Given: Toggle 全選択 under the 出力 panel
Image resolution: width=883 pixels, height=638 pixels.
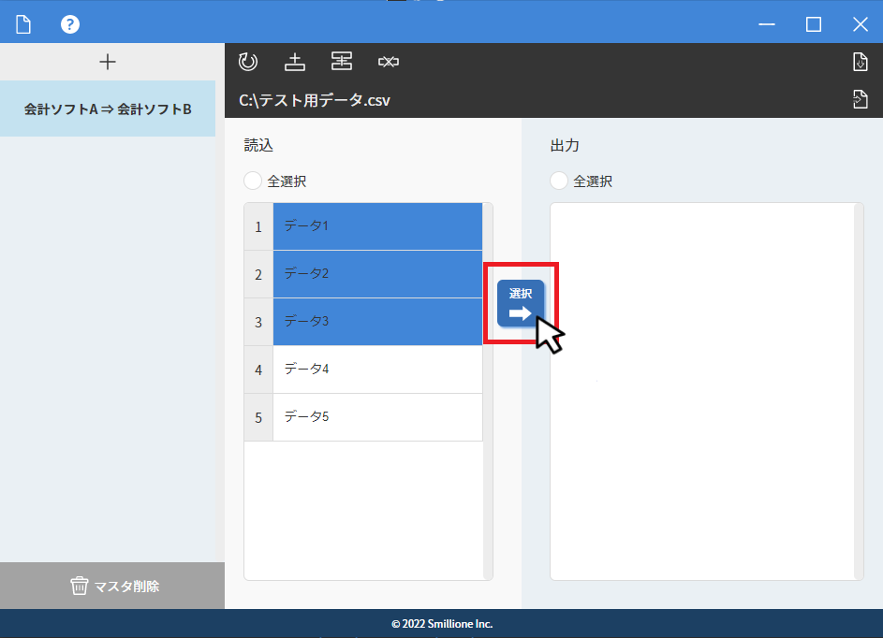Looking at the screenshot, I should click(x=559, y=181).
